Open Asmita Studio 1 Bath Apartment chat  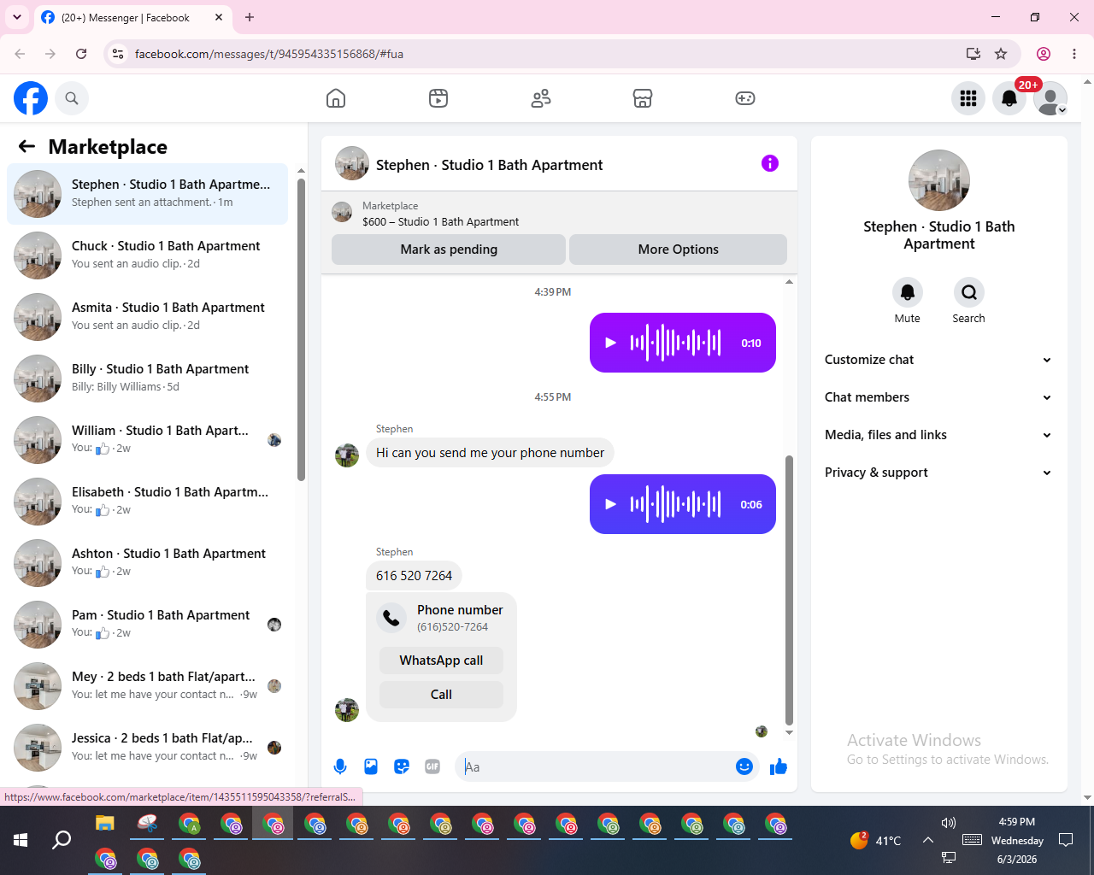pos(147,317)
